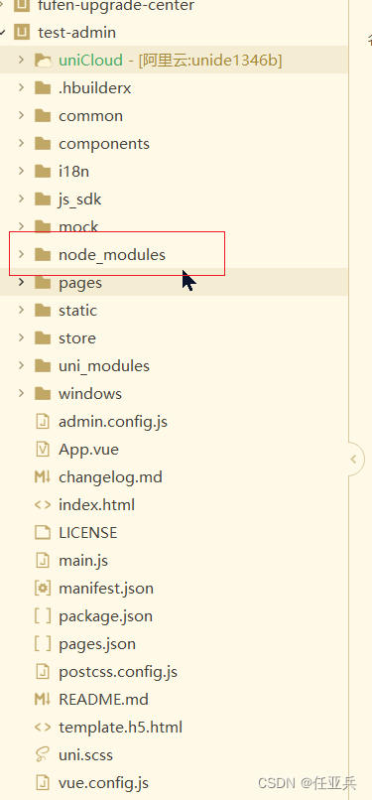Screen dimensions: 372x800
Task: Open the changelog.md file name
Action: pos(110,477)
